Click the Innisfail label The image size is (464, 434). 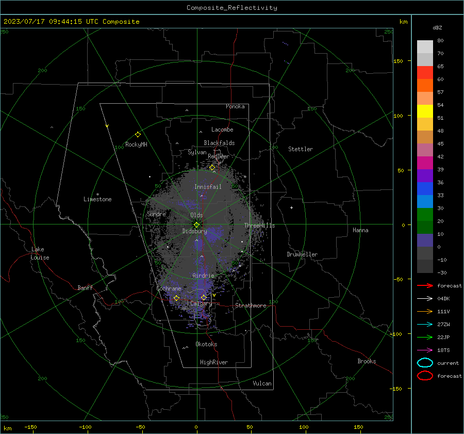[x=208, y=187]
